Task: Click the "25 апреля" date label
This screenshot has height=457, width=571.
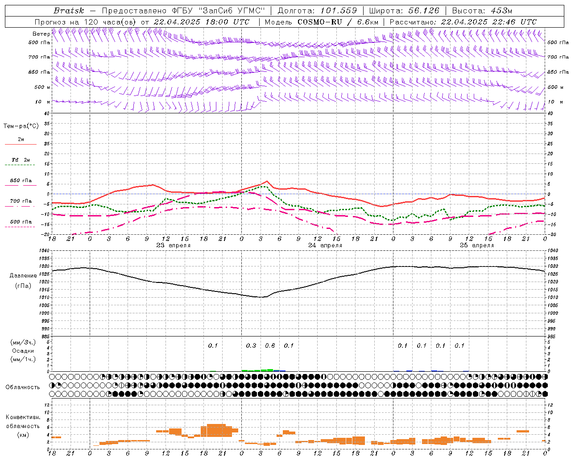Action: click(x=477, y=245)
